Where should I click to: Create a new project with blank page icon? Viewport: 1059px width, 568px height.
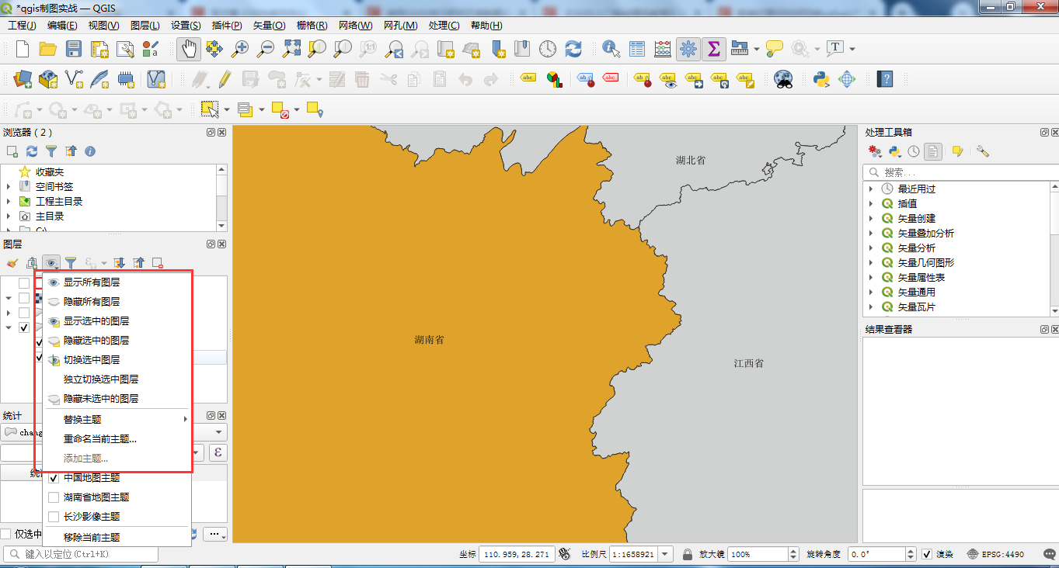click(x=22, y=49)
